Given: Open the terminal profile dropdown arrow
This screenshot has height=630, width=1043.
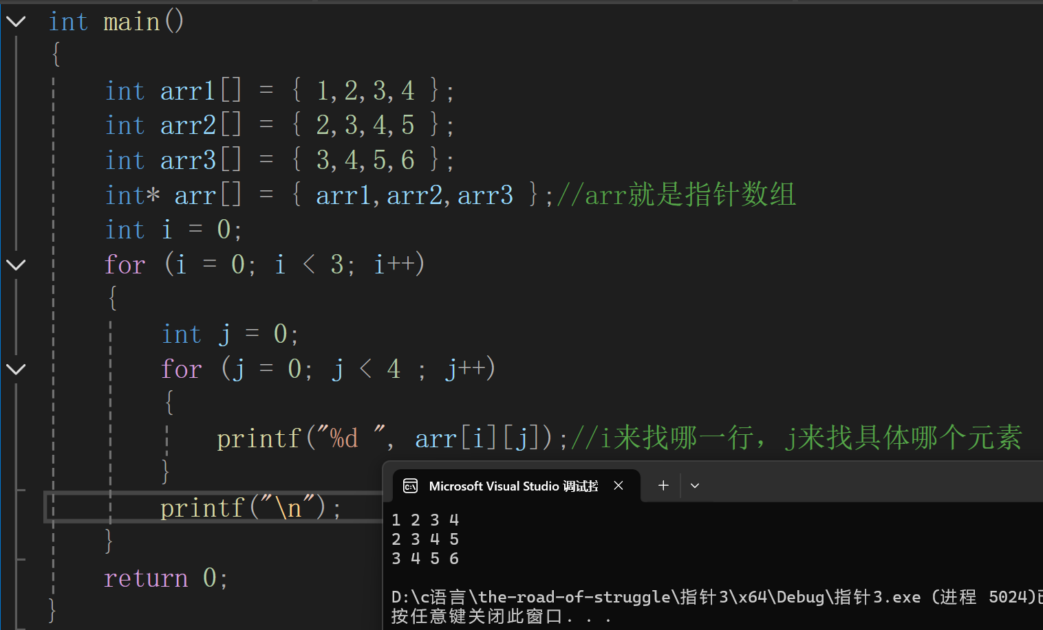Looking at the screenshot, I should click(695, 486).
